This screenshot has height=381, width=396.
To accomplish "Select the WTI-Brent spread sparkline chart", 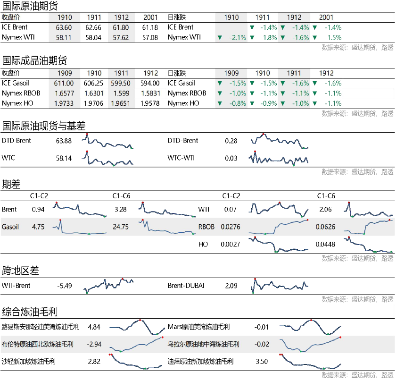I will point(108,285).
